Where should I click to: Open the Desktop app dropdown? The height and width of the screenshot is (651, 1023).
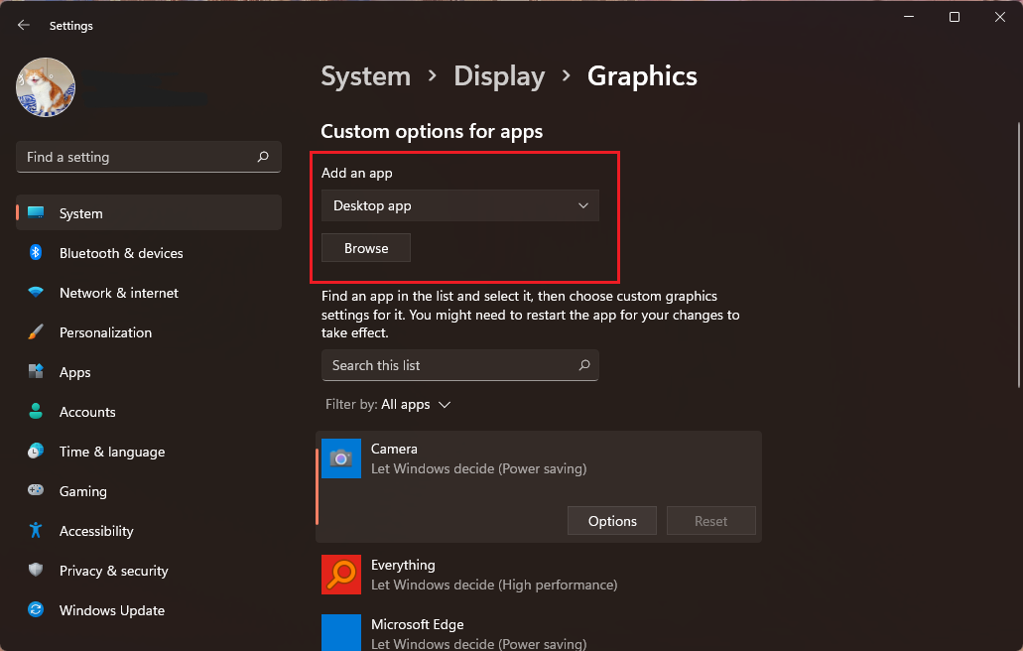coord(460,205)
